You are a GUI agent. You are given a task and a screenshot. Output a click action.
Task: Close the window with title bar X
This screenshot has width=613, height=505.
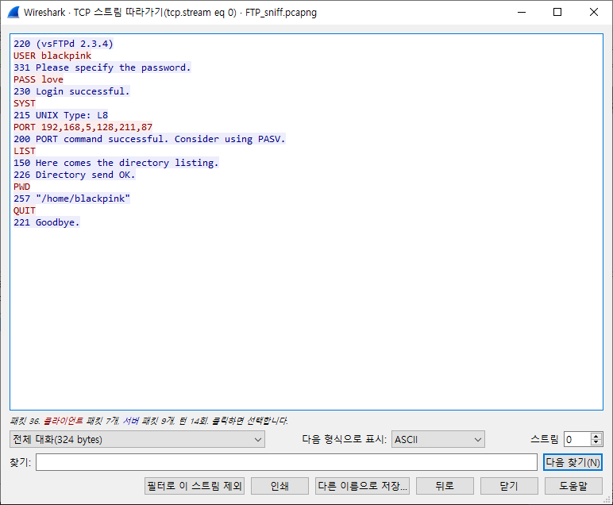[x=593, y=12]
